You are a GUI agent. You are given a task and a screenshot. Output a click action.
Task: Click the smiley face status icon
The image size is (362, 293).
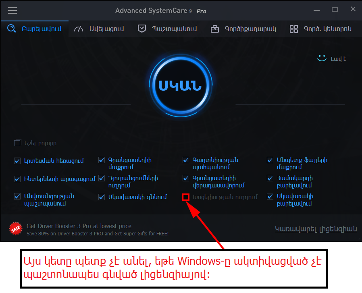322,58
